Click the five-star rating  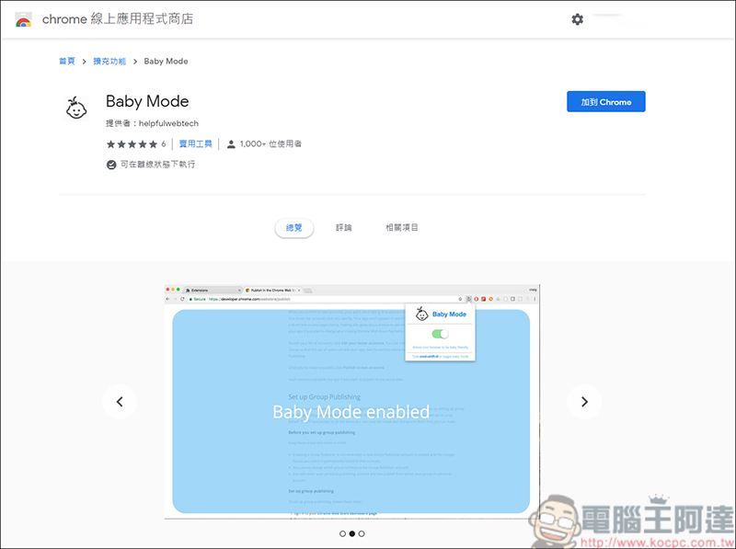[x=132, y=144]
